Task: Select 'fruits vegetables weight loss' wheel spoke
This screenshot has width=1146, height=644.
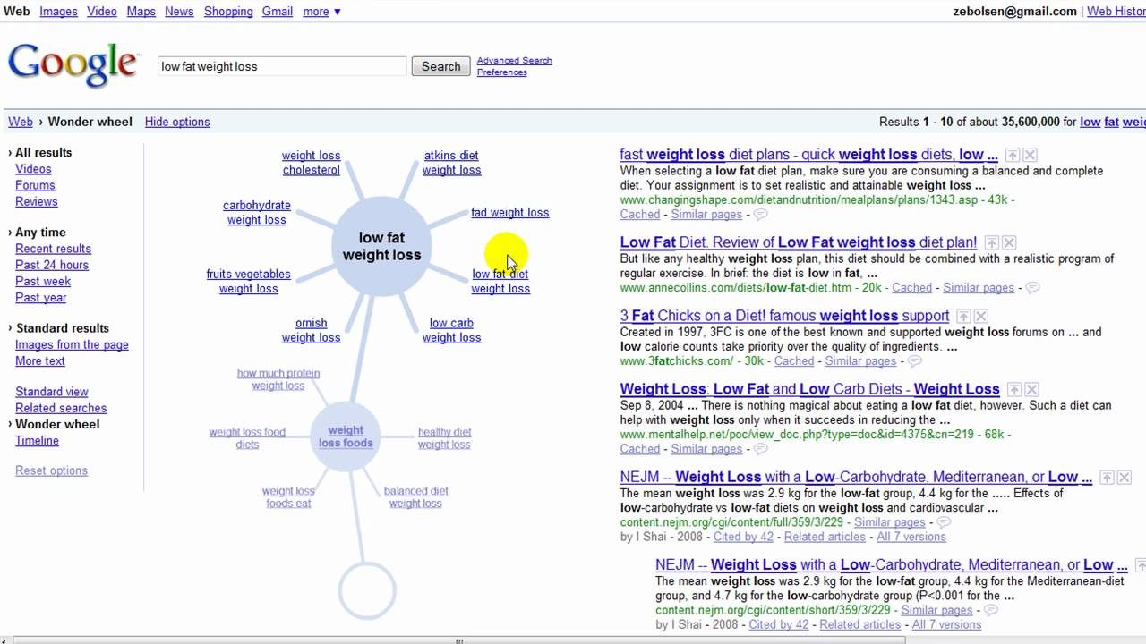Action: (x=248, y=282)
